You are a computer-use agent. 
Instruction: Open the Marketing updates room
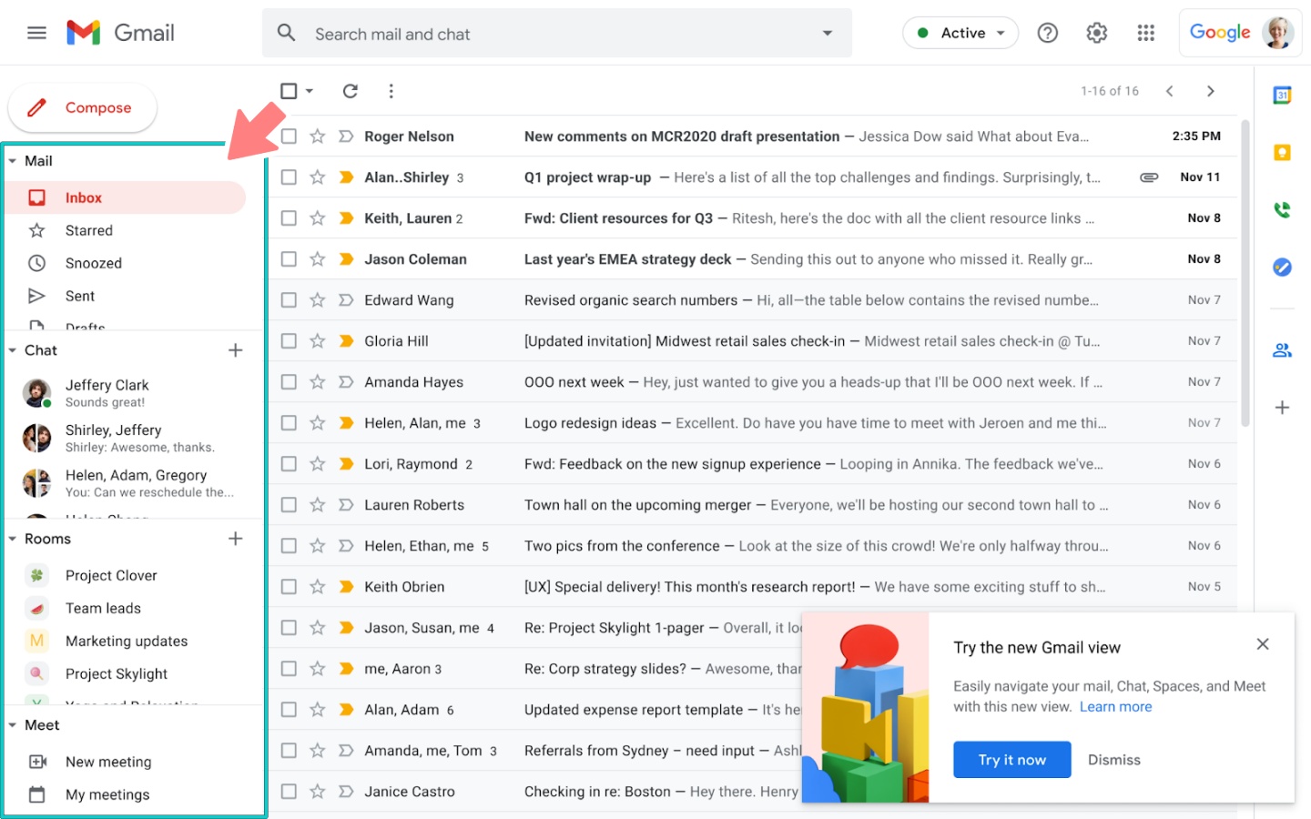(126, 641)
